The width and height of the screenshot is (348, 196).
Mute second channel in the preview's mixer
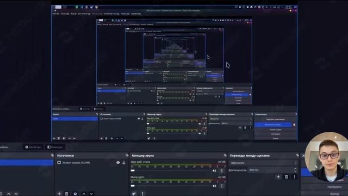tap(200, 133)
